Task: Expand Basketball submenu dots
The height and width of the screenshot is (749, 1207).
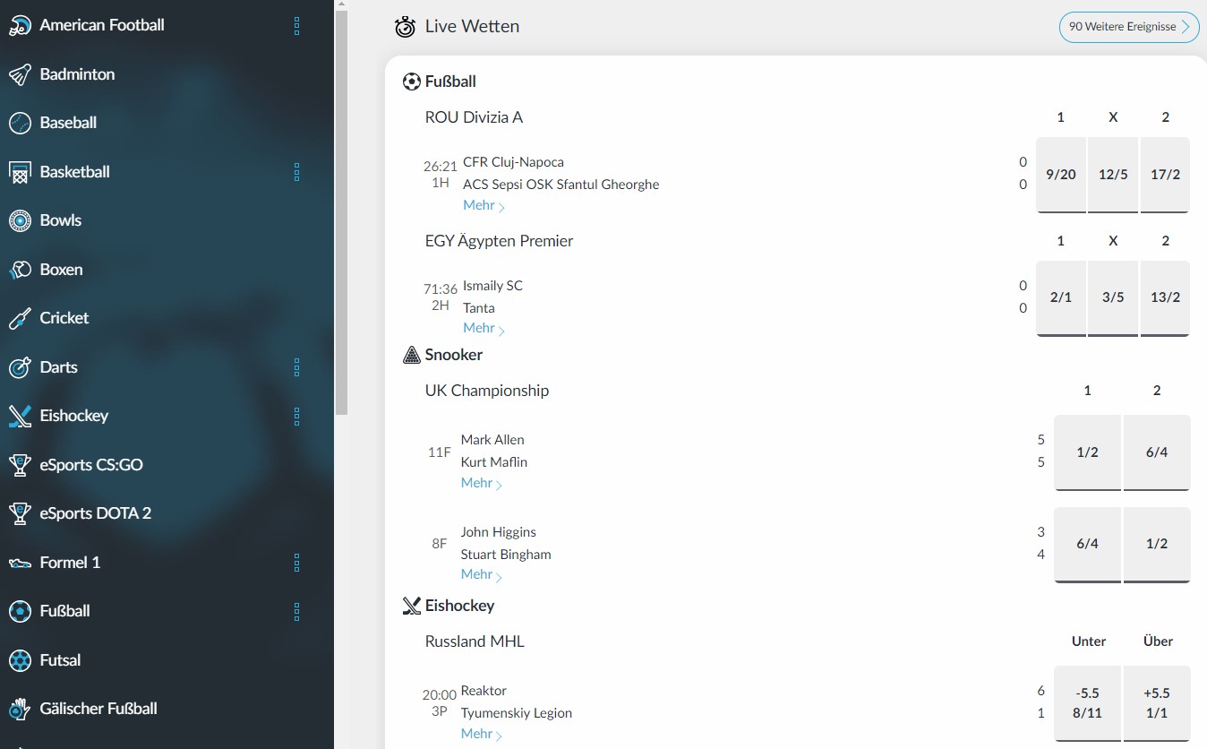Action: [x=297, y=172]
